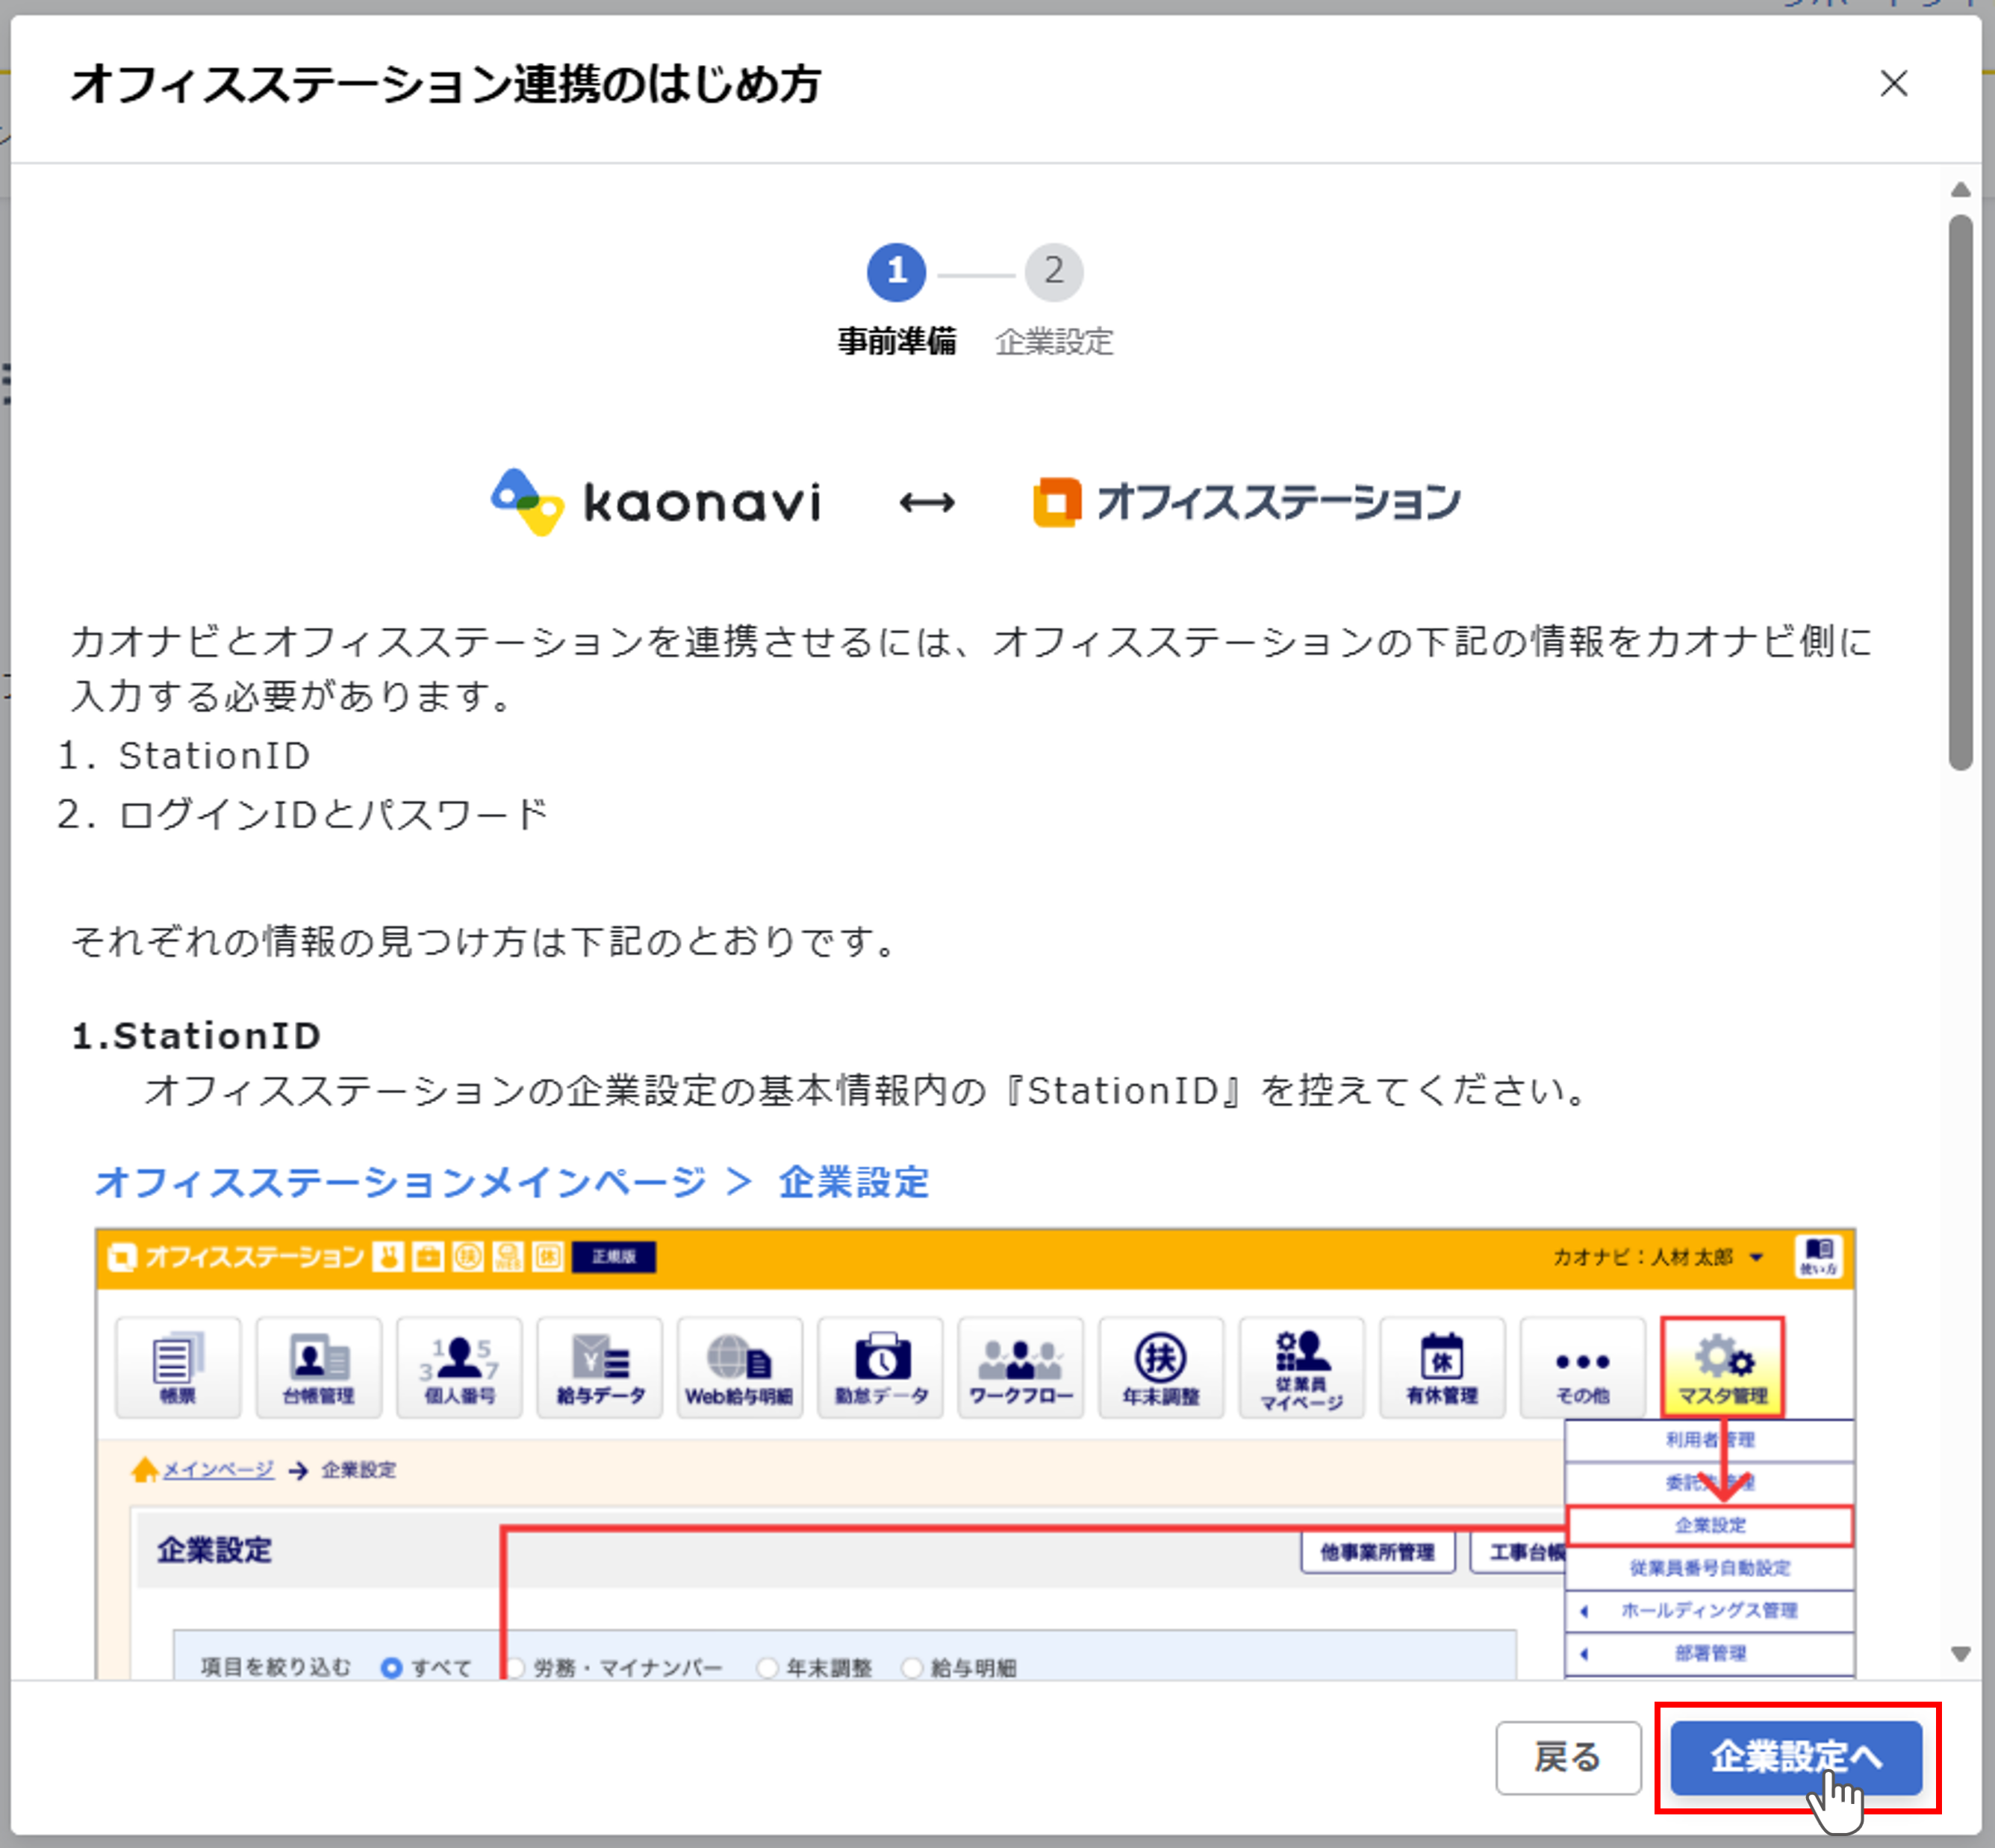Click the 正規版 badge in the orange header

pos(614,1257)
